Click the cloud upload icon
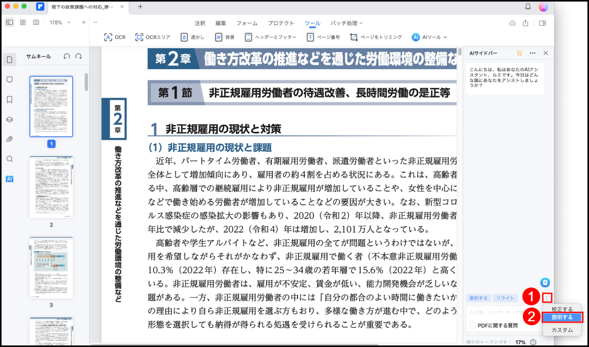This screenshot has width=589, height=347. pyautogui.click(x=512, y=23)
